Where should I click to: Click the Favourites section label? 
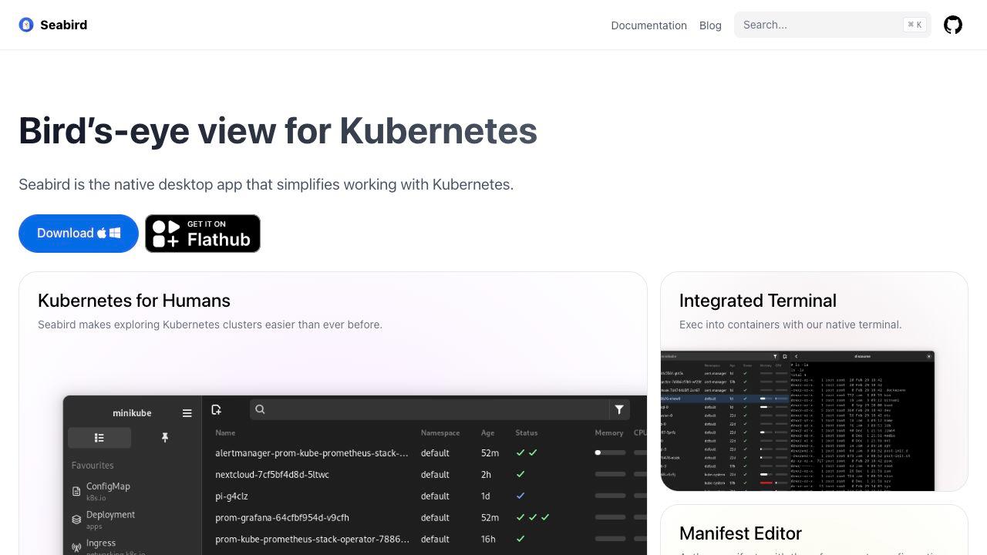(93, 466)
